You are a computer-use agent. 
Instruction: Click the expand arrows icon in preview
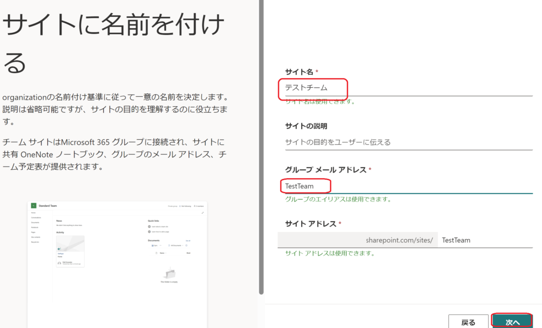(203, 212)
